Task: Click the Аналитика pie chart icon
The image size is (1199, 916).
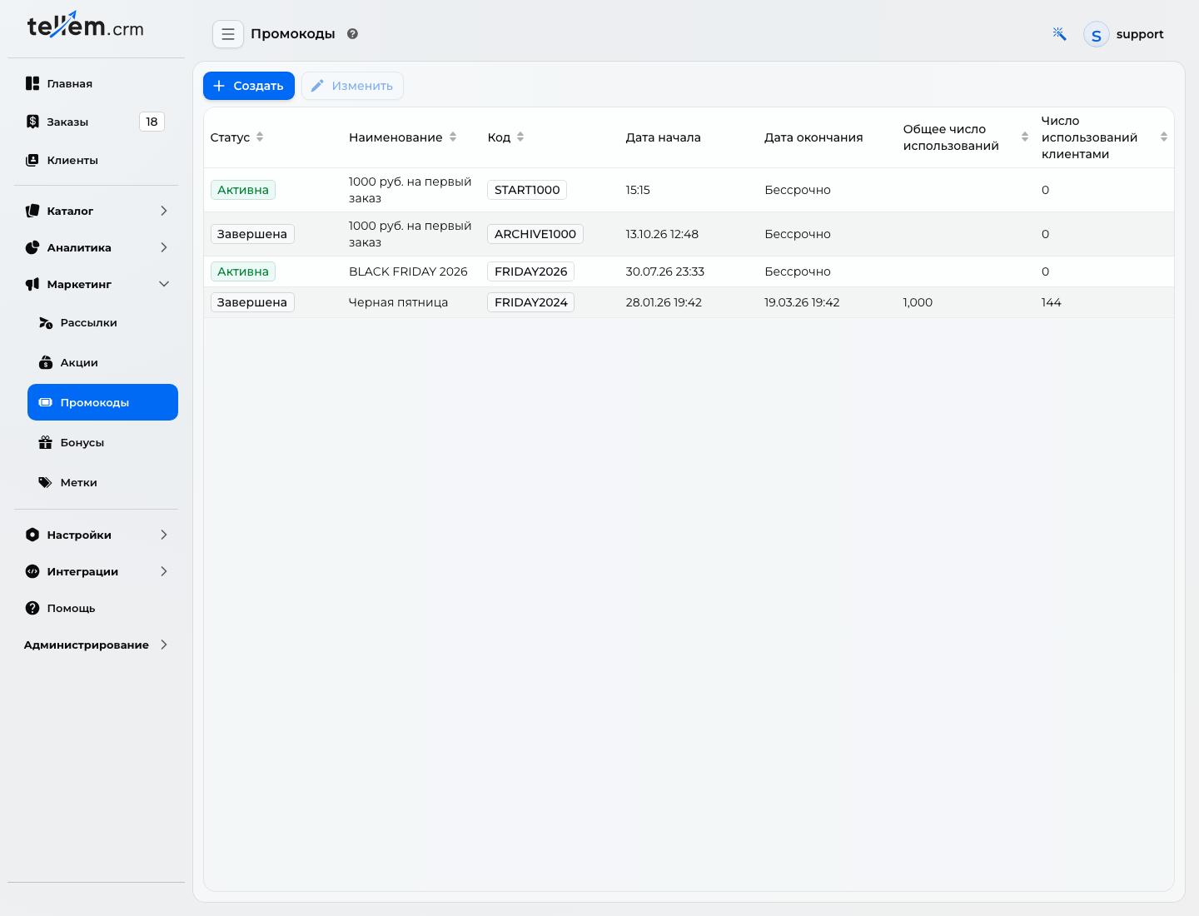Action: tap(32, 247)
